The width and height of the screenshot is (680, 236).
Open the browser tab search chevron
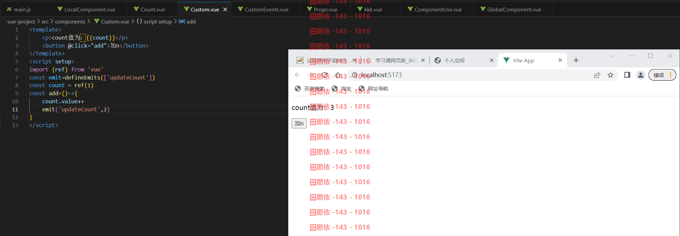pos(613,56)
